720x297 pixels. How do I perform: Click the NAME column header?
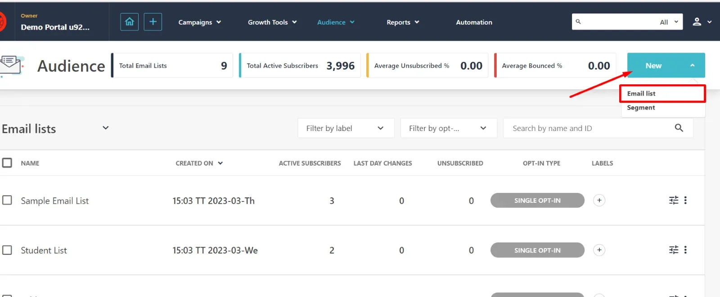30,163
